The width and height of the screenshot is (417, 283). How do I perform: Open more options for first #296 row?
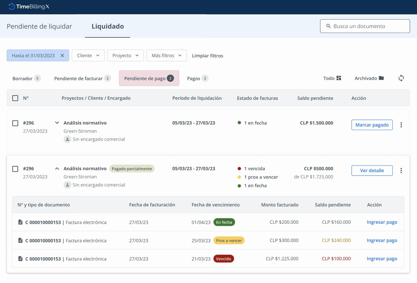coord(401,125)
